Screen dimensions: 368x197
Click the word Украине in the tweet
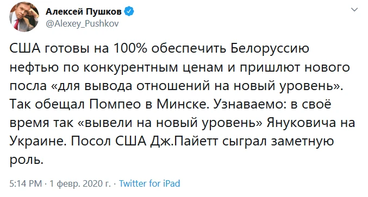click(38, 142)
